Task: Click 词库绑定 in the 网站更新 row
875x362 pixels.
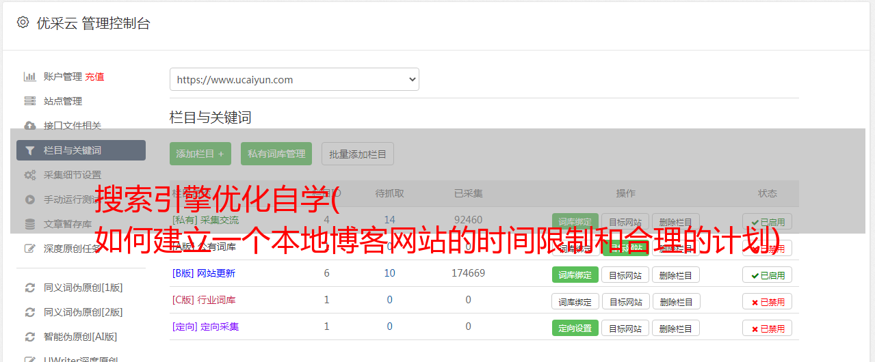Action: (575, 275)
